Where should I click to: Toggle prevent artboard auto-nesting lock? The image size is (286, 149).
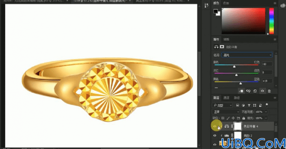(239, 118)
